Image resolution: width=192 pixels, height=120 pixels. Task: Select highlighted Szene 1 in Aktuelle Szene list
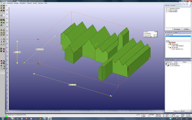(x=178, y=36)
